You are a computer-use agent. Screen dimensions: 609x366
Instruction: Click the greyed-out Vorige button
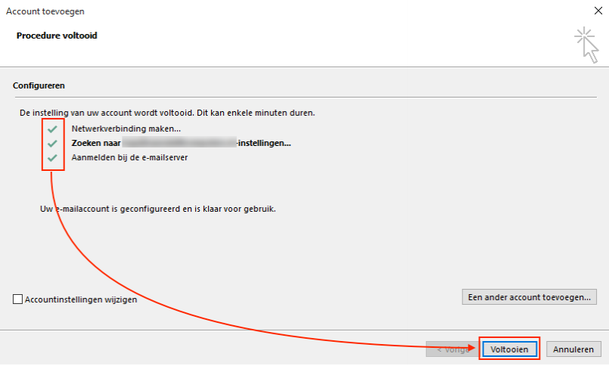click(452, 349)
